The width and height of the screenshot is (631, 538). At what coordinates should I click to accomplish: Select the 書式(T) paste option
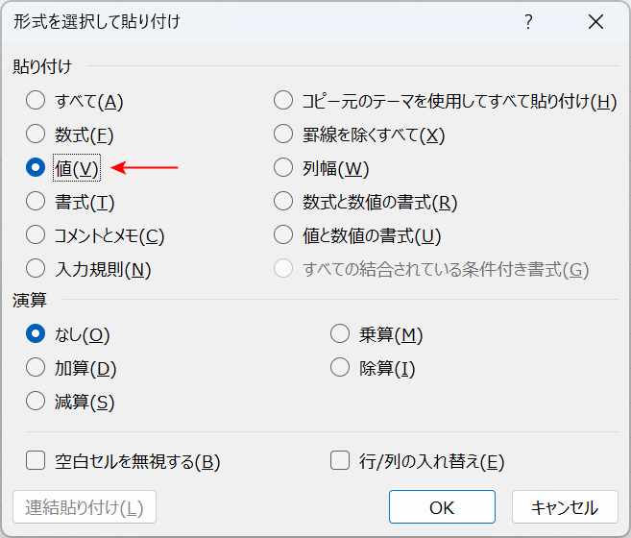[36, 202]
